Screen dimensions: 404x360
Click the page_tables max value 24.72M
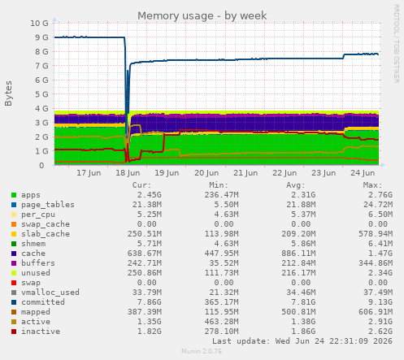378,205
